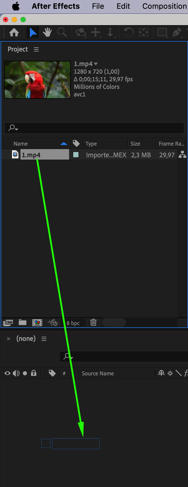
Task: Open the timeline (none) panel menu
Action: (44, 339)
